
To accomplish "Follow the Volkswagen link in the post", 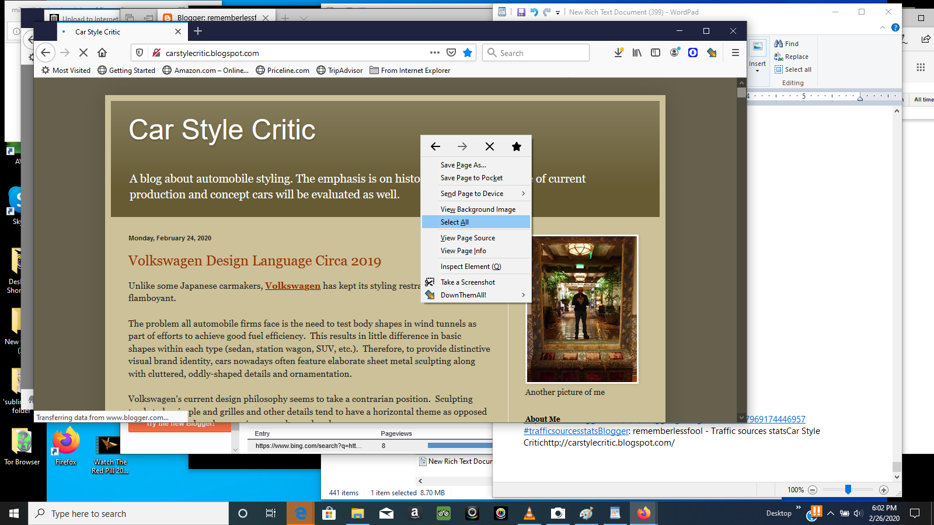I will 292,286.
